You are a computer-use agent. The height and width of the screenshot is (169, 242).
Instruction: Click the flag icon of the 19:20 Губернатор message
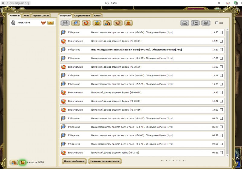pos(63,32)
